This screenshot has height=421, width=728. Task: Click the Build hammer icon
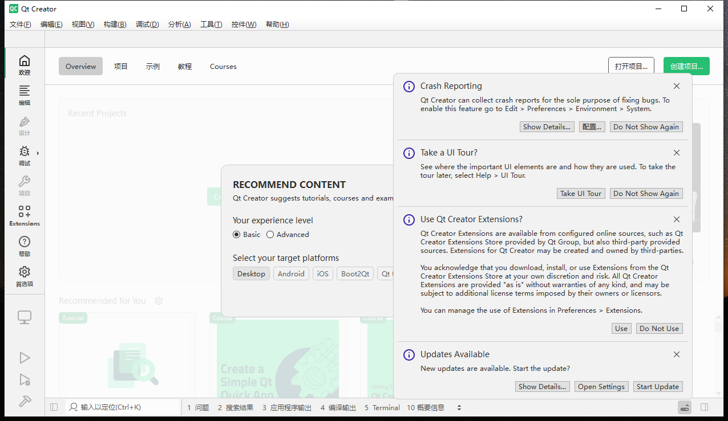[x=25, y=401]
